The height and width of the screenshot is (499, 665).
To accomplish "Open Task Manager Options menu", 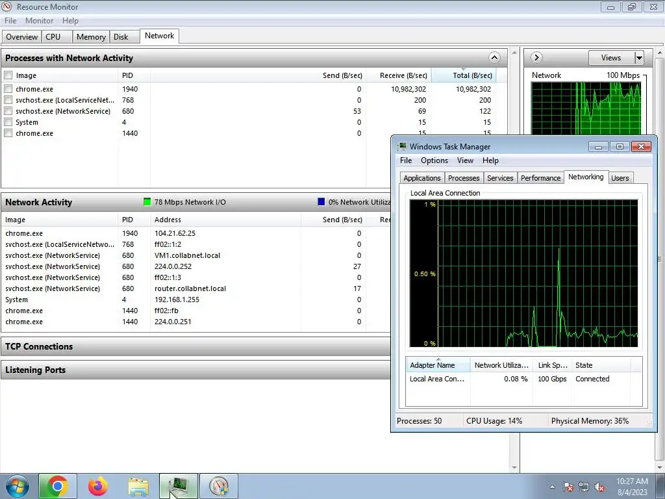I will coord(434,160).
